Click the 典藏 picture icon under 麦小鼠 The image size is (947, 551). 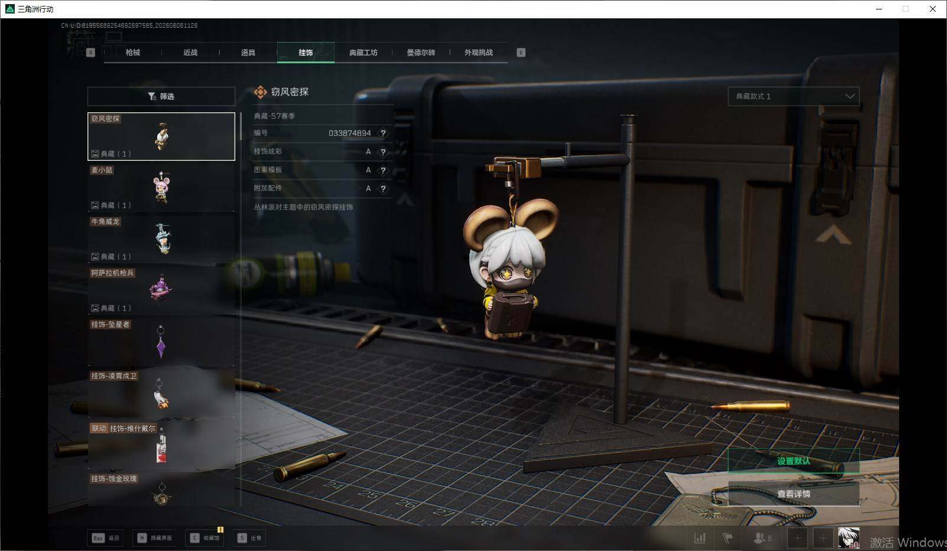[x=95, y=205]
